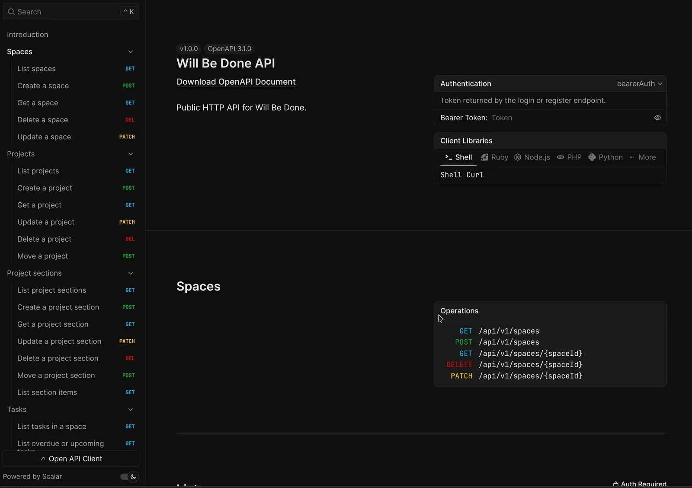Collapse the Project sections group

131,273
